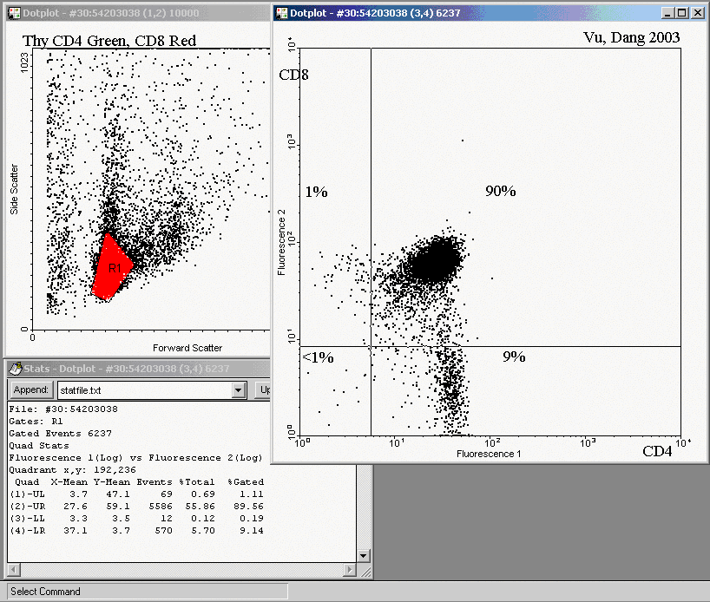Click the quadrant crosshair intersection point
The width and height of the screenshot is (710, 602).
tap(371, 347)
